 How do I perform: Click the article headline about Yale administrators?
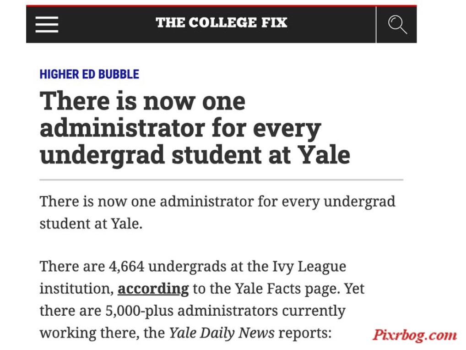(x=195, y=128)
